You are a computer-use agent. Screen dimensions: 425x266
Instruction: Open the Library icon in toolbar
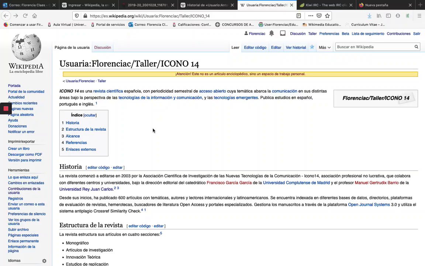click(379, 16)
